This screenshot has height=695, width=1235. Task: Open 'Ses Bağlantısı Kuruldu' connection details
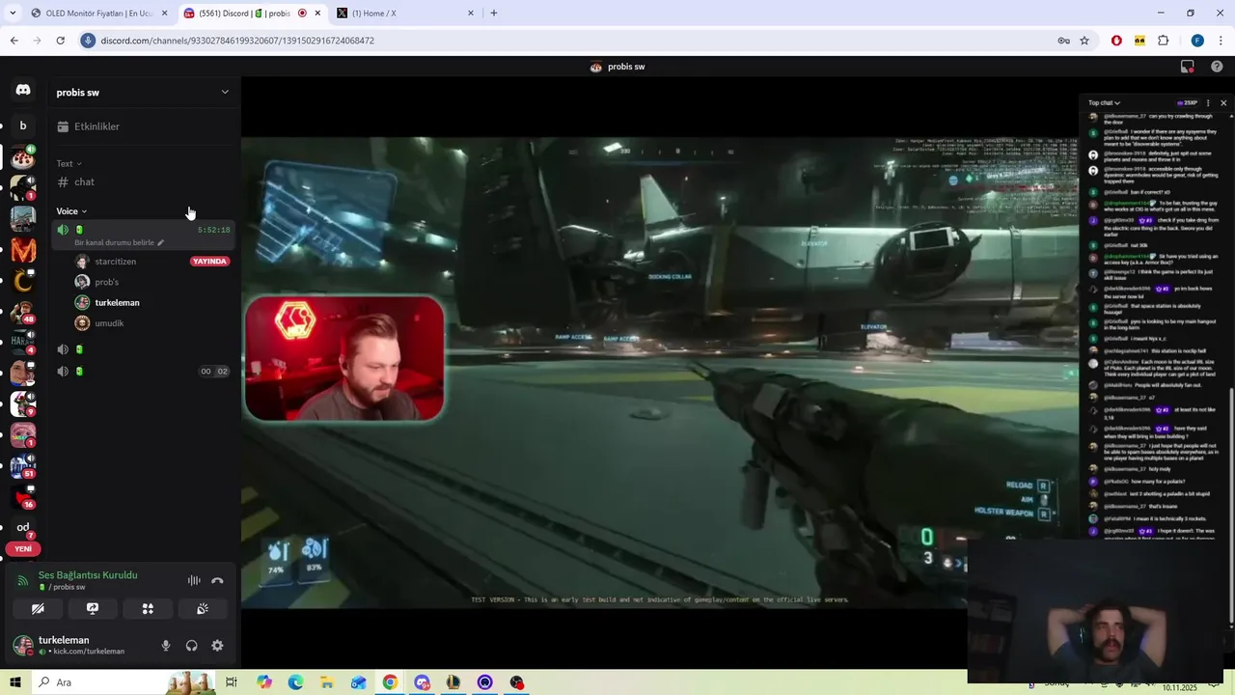pos(88,575)
